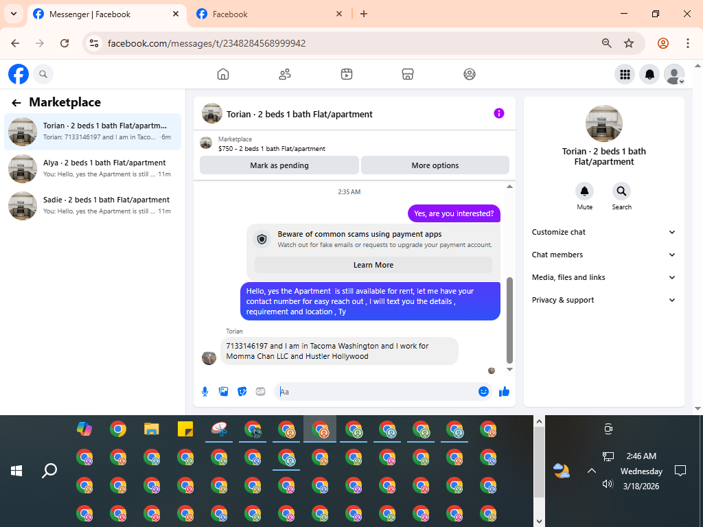
Task: Open File Explorer from taskbar
Action: coord(152,429)
